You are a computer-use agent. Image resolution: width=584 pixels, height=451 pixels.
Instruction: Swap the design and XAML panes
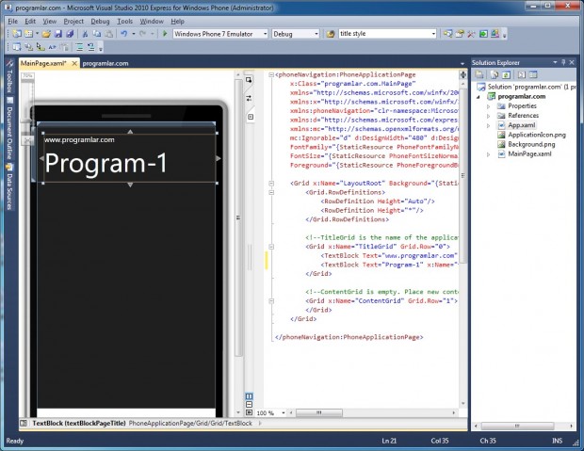[x=249, y=98]
